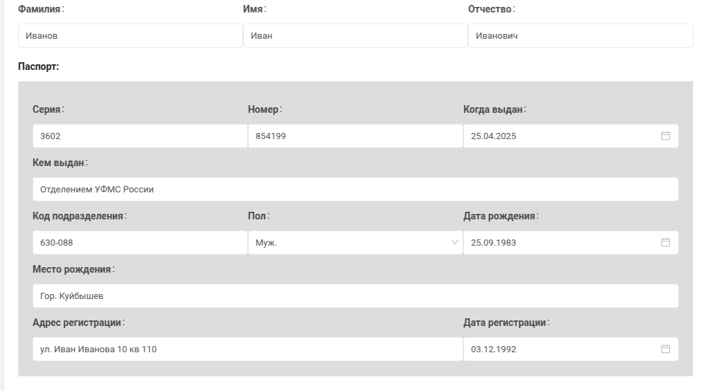703x391 pixels.
Task: Select the Муж. gender combo box
Action: click(x=355, y=242)
